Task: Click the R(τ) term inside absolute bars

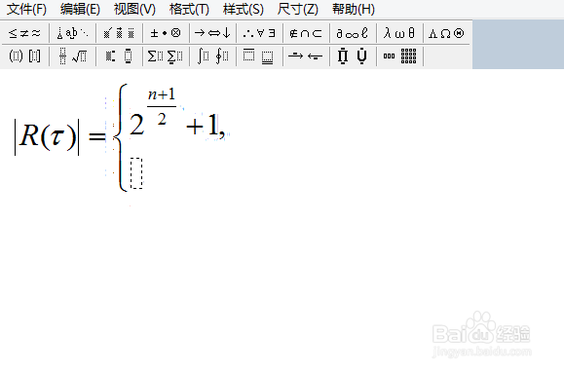Action: click(x=48, y=136)
